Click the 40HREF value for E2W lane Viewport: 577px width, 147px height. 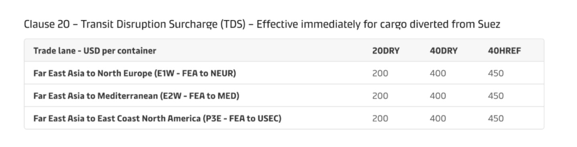coord(496,96)
